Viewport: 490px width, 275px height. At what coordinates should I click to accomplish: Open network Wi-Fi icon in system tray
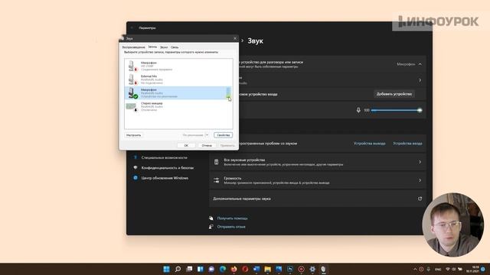tap(447, 269)
